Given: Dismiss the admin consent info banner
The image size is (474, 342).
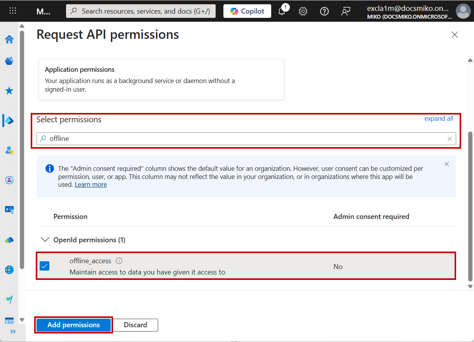Looking at the screenshot, I should (446, 164).
